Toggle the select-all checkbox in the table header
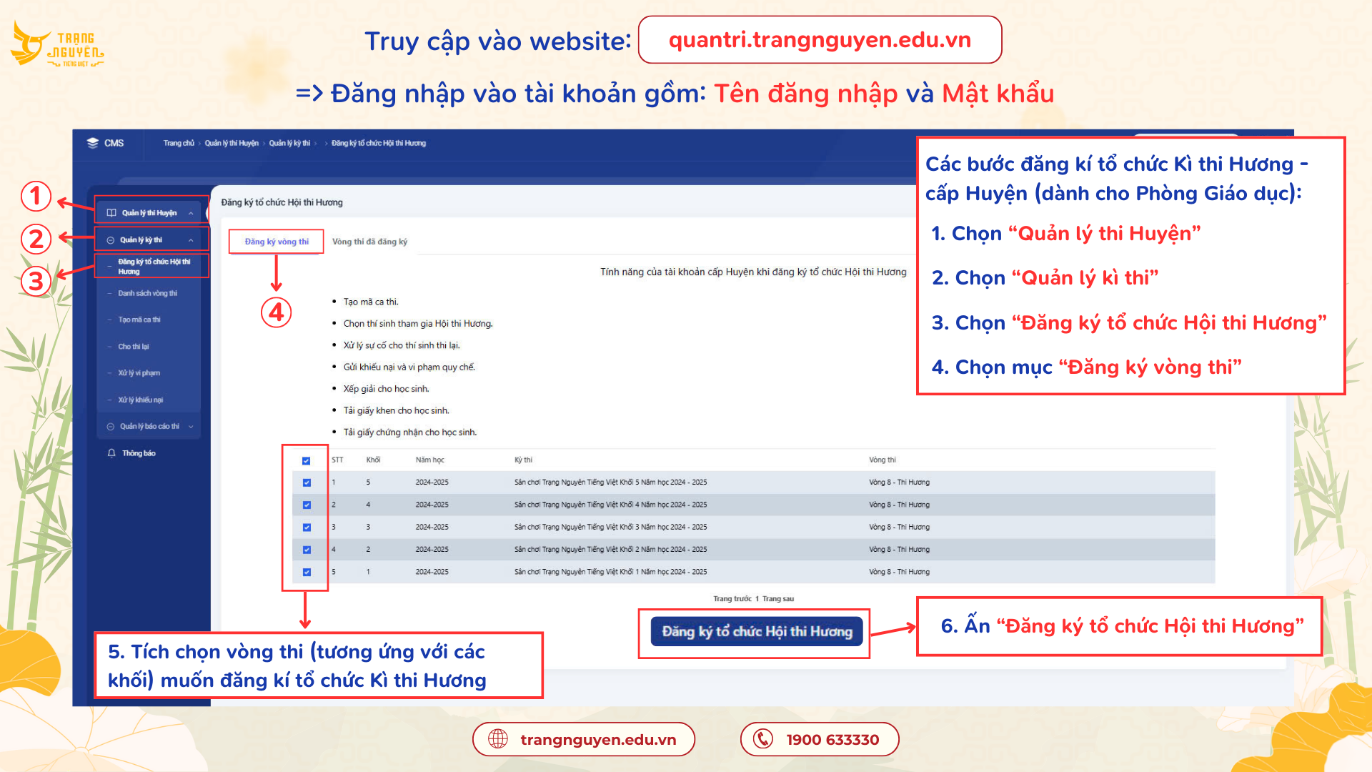1372x772 pixels. click(306, 461)
